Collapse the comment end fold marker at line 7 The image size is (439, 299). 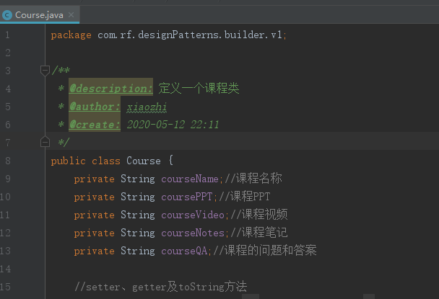45,142
